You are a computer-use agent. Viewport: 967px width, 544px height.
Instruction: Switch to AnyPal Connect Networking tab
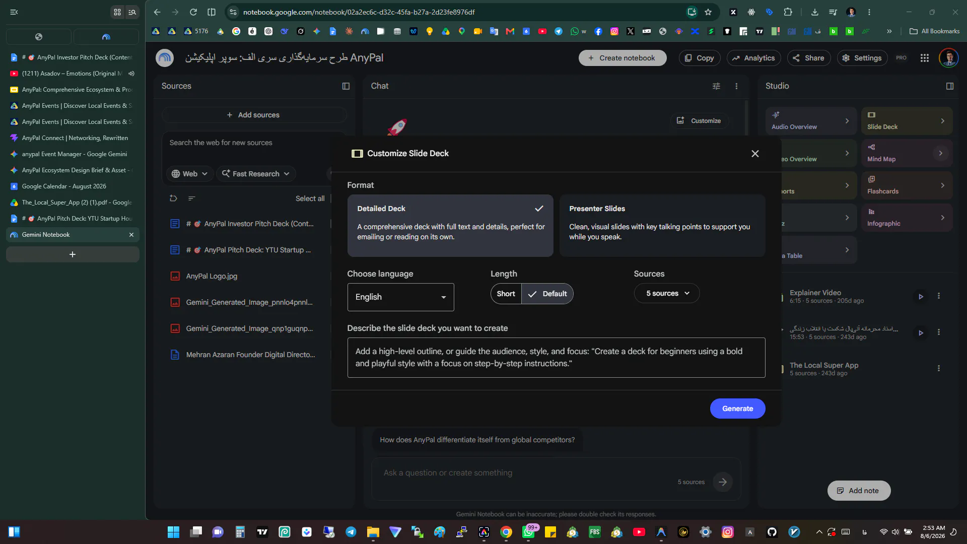click(x=73, y=138)
